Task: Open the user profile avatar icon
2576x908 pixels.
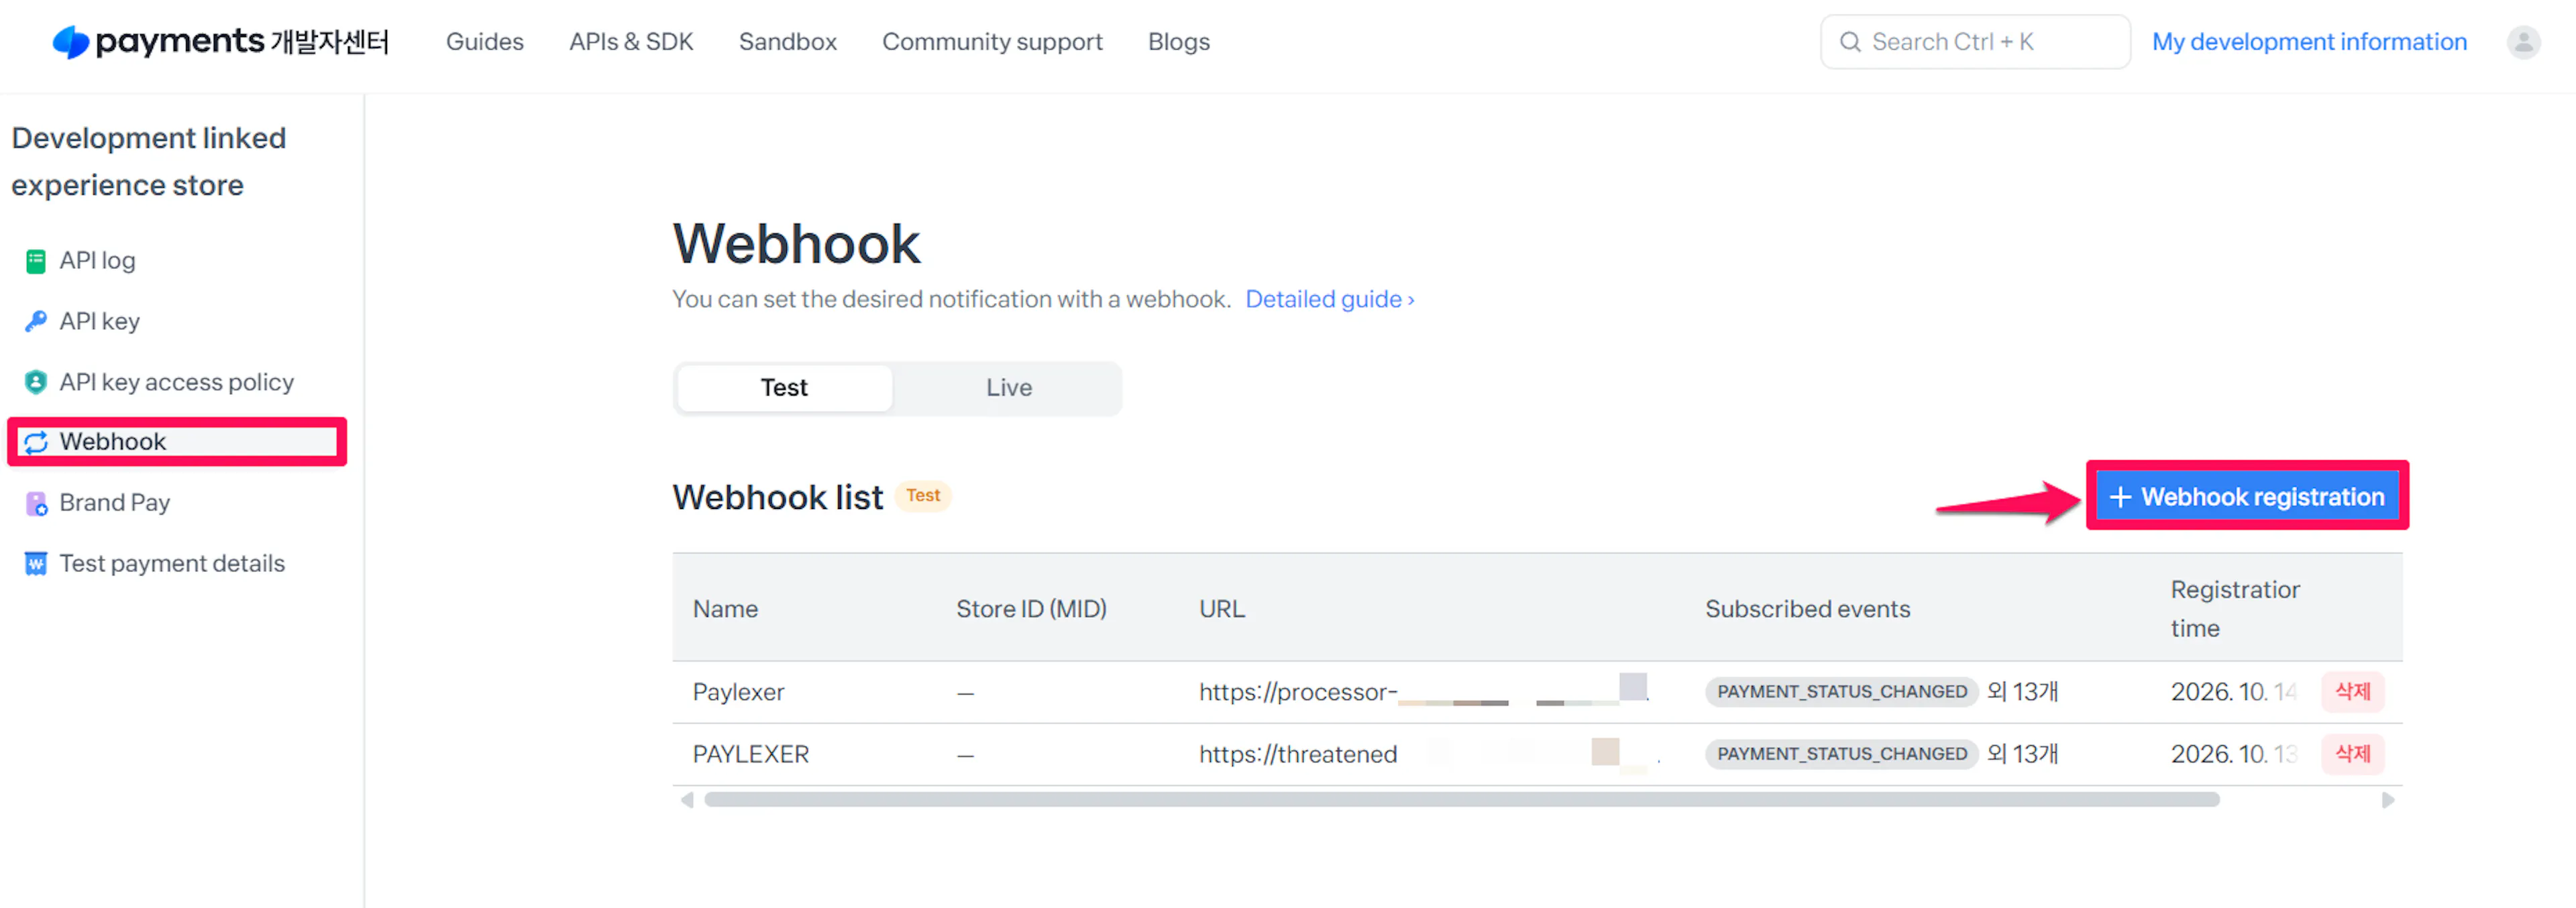Action: tap(2523, 42)
